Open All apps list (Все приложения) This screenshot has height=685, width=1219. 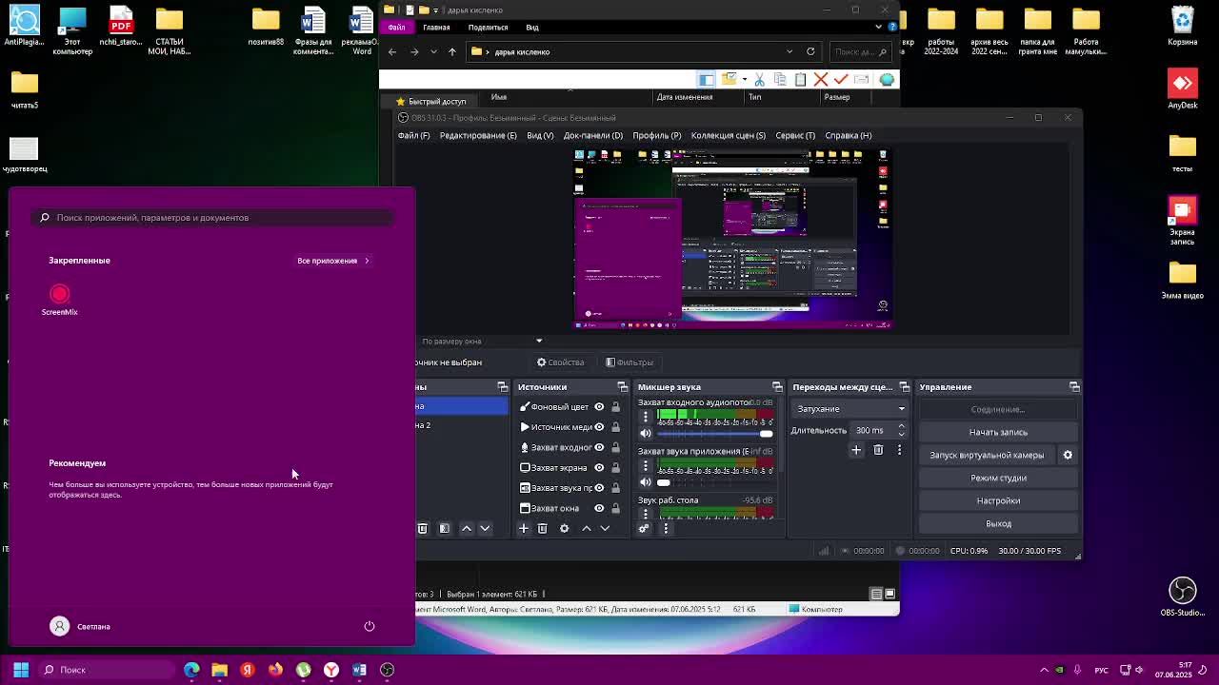[x=333, y=261]
